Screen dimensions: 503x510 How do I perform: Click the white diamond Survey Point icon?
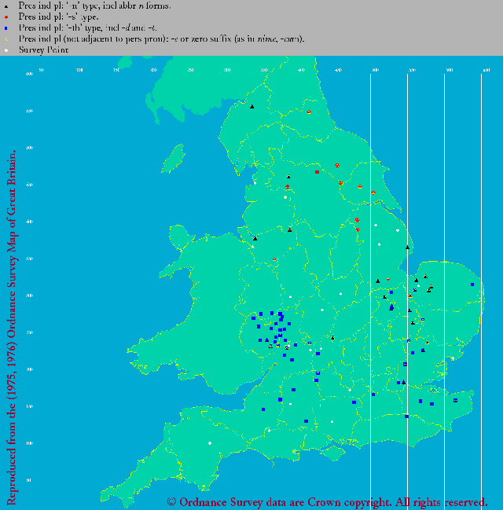click(x=7, y=50)
